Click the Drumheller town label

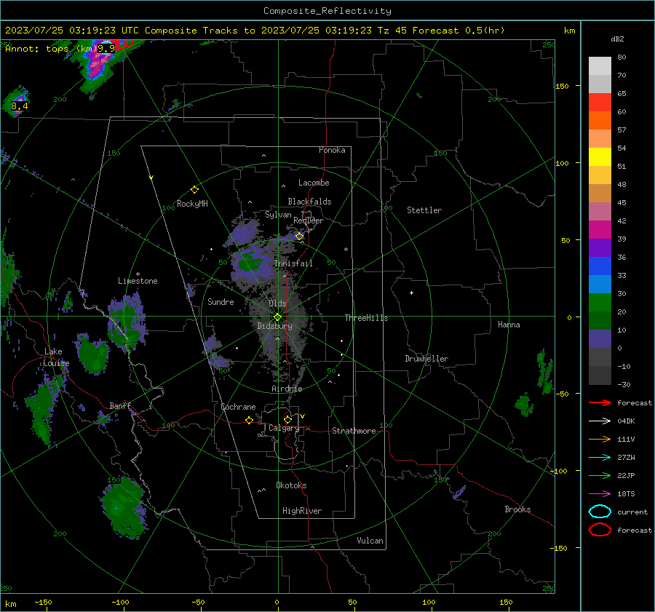click(x=426, y=359)
